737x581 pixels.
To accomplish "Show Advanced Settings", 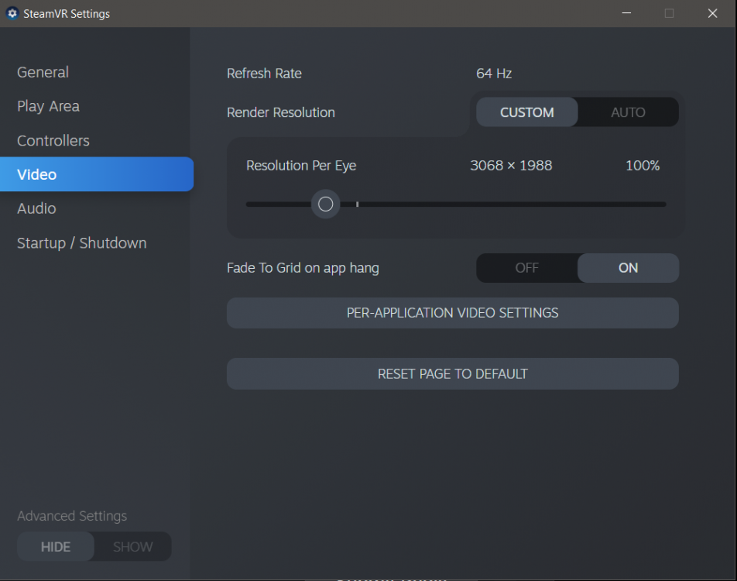I will pos(132,546).
